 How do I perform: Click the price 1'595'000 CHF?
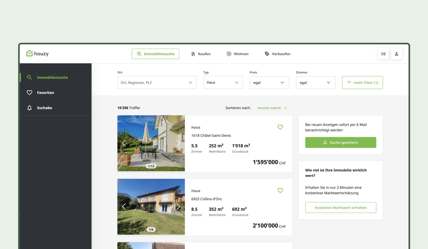coord(269,162)
